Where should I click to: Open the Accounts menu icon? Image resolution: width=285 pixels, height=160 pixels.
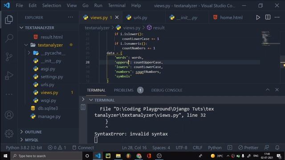(x=9, y=115)
